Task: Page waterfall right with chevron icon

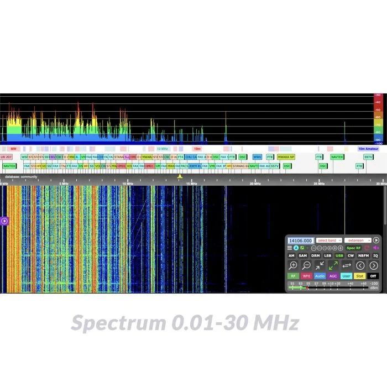Action: tap(374, 265)
